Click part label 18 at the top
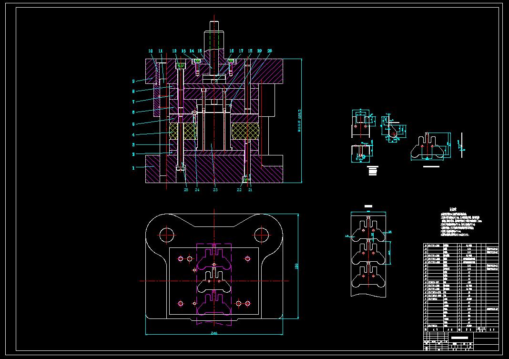 tap(250, 51)
